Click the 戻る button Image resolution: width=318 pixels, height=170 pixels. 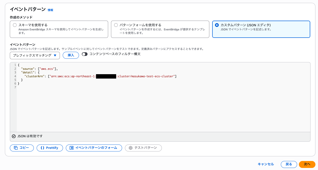click(x=289, y=164)
